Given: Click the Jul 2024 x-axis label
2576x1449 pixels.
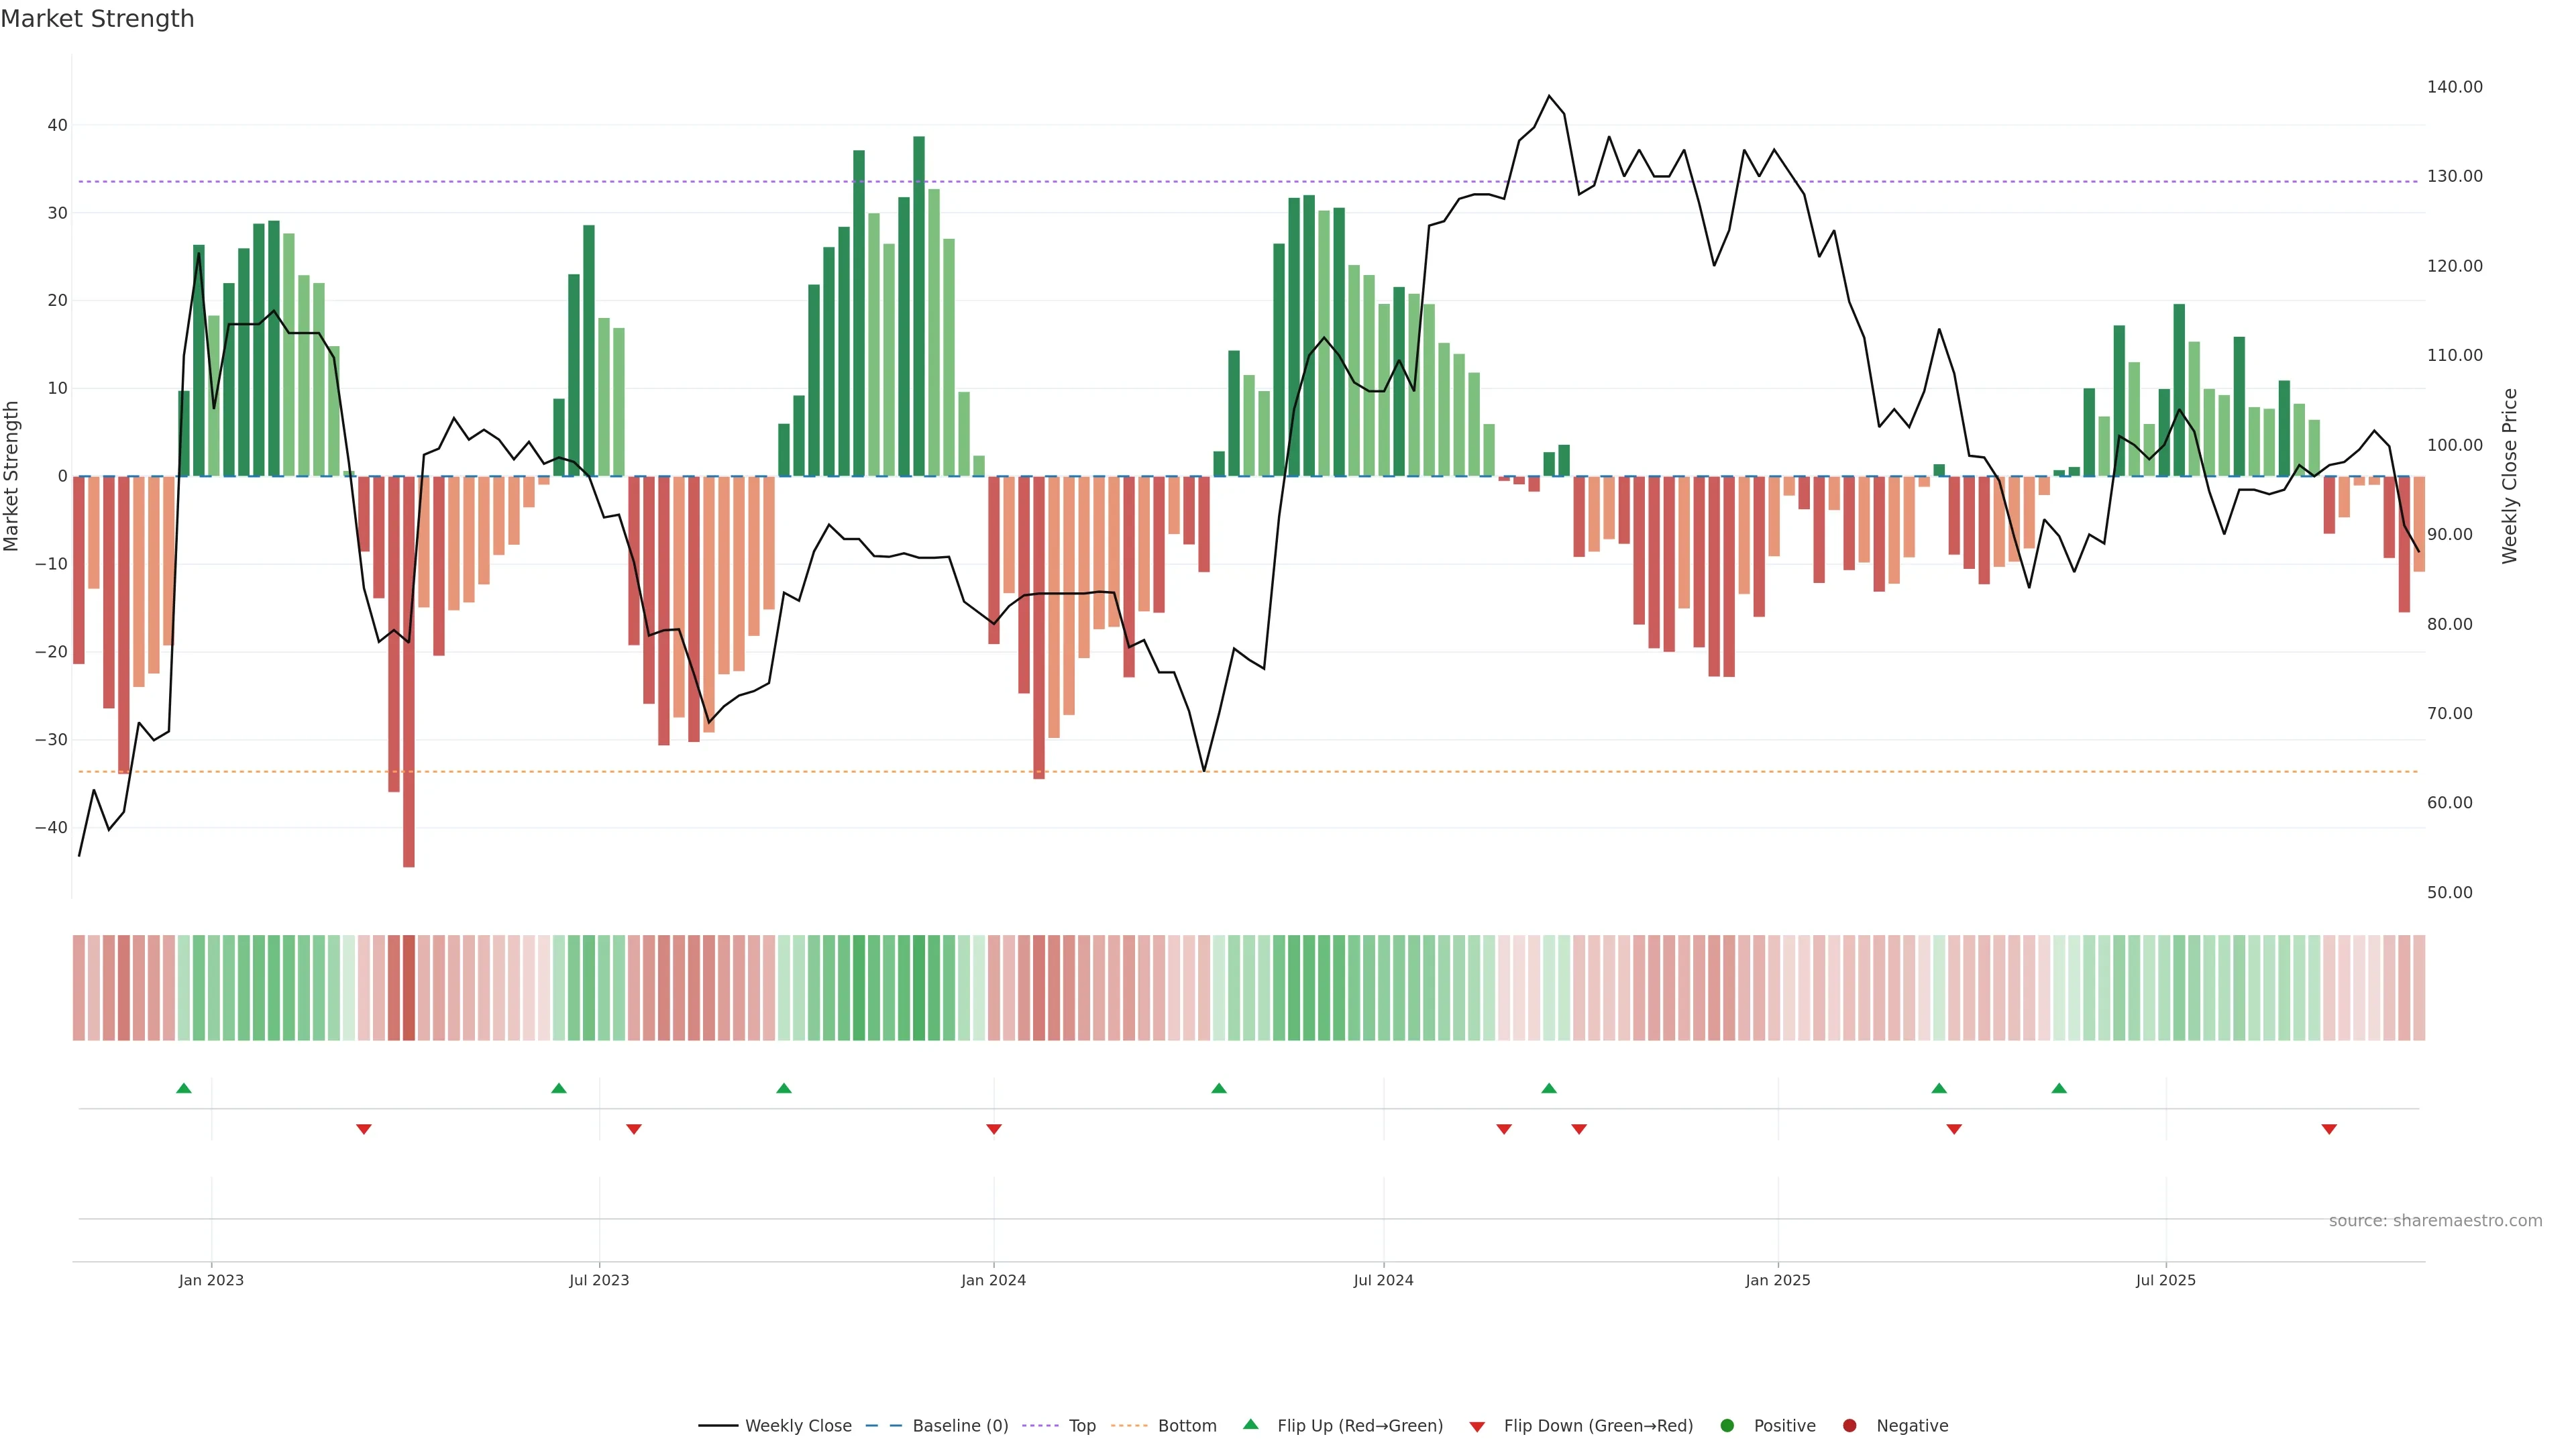Looking at the screenshot, I should tap(1383, 1280).
